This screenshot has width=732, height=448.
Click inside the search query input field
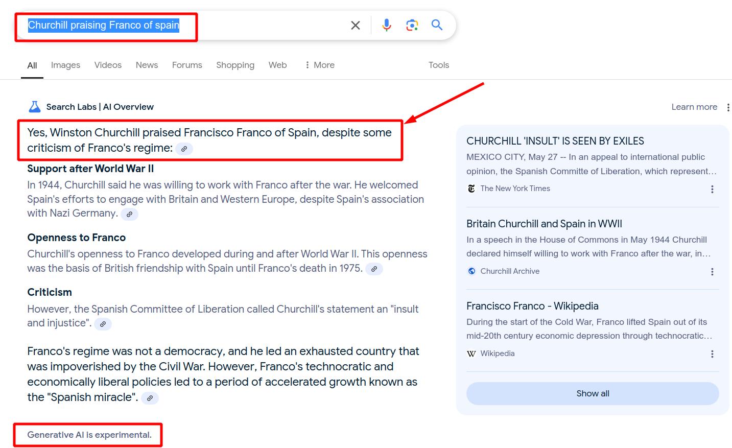pyautogui.click(x=255, y=25)
